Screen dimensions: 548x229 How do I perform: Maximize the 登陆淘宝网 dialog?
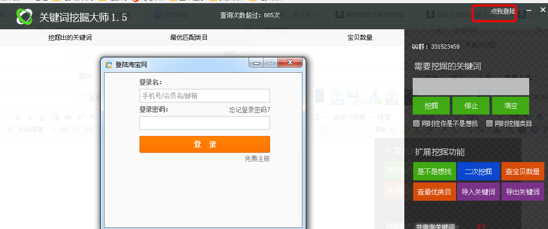[270, 63]
